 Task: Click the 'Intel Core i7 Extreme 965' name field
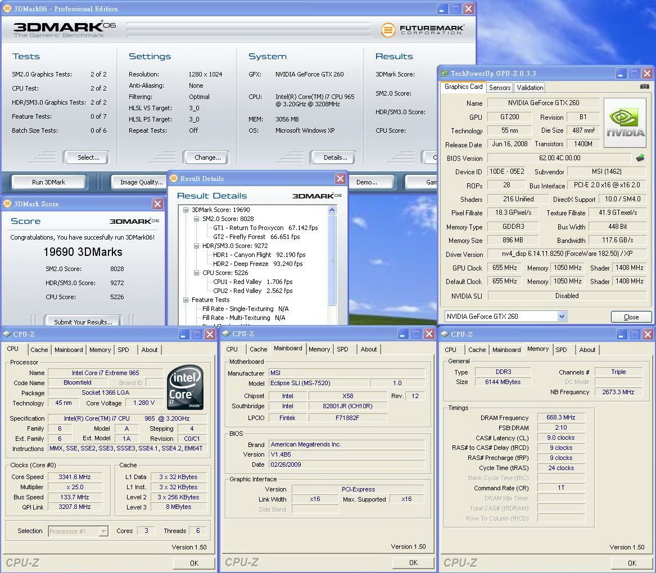(106, 373)
